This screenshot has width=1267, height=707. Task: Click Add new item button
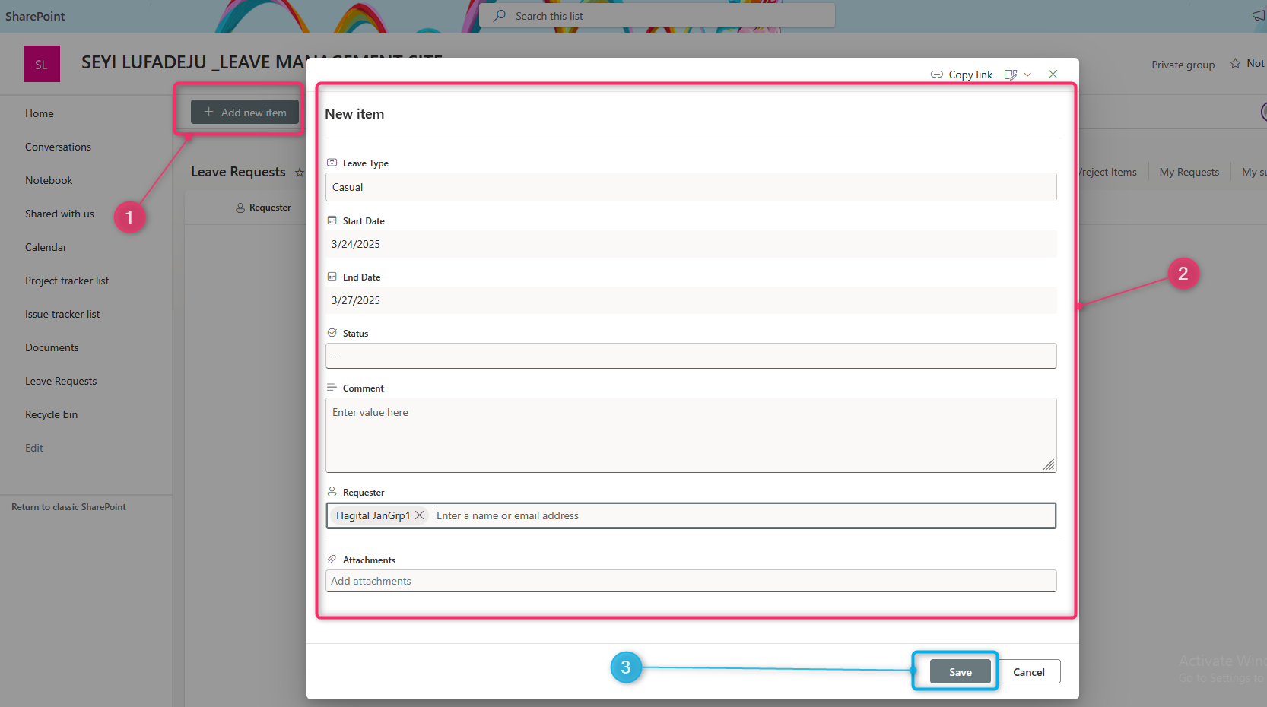(245, 112)
